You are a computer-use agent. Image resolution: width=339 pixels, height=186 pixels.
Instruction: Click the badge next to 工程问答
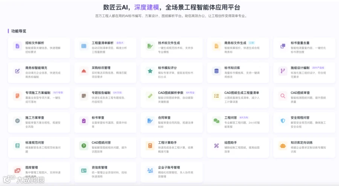pos(244,118)
